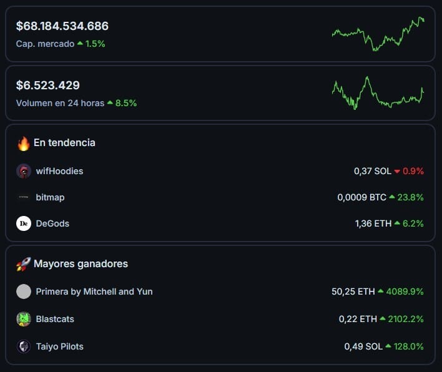Click the rocket icon beside Mayores ganadores
Viewport: 442px width, 372px height.
(x=23, y=264)
